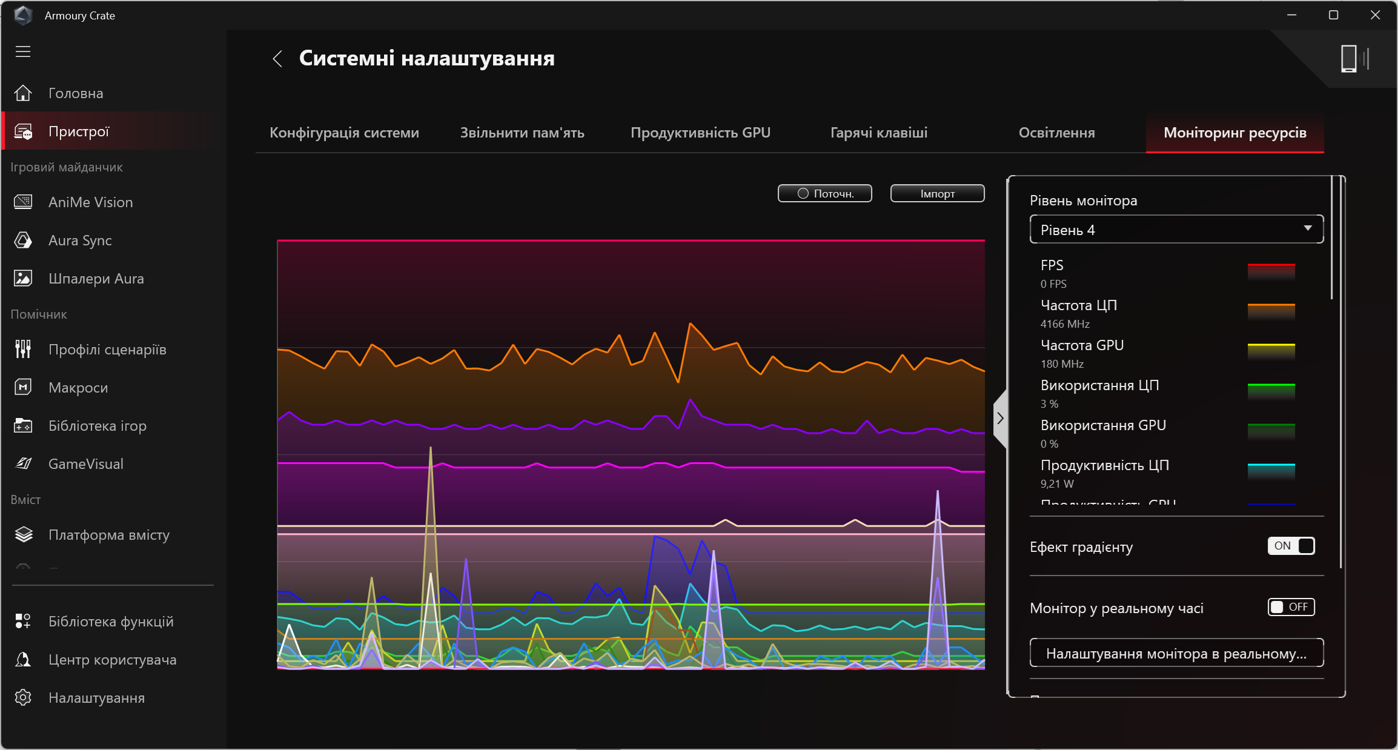The width and height of the screenshot is (1398, 750).
Task: Open the Гарячі клавіші tab
Action: (878, 133)
